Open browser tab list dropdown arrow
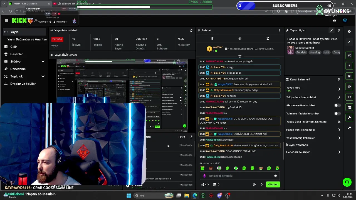Screen dimensions: 356x200 point(3,4)
